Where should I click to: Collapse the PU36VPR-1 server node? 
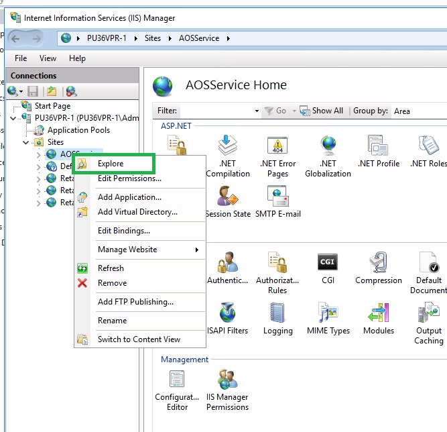pos(14,118)
